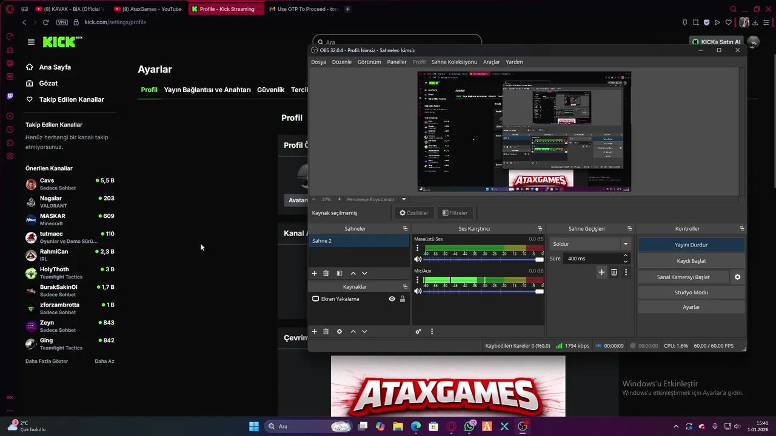Zoom out preview with minus icon

coord(314,199)
